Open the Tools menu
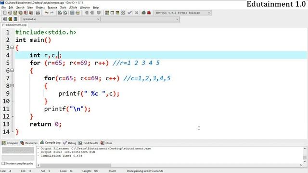Viewport: 308px width, 173px height. click(63, 8)
